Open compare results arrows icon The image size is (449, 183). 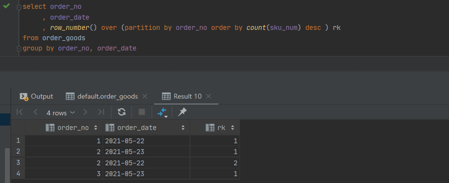tap(162, 112)
